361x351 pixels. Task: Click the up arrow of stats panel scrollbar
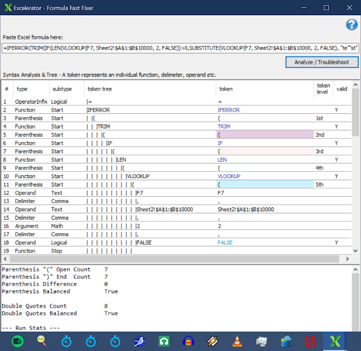355,269
